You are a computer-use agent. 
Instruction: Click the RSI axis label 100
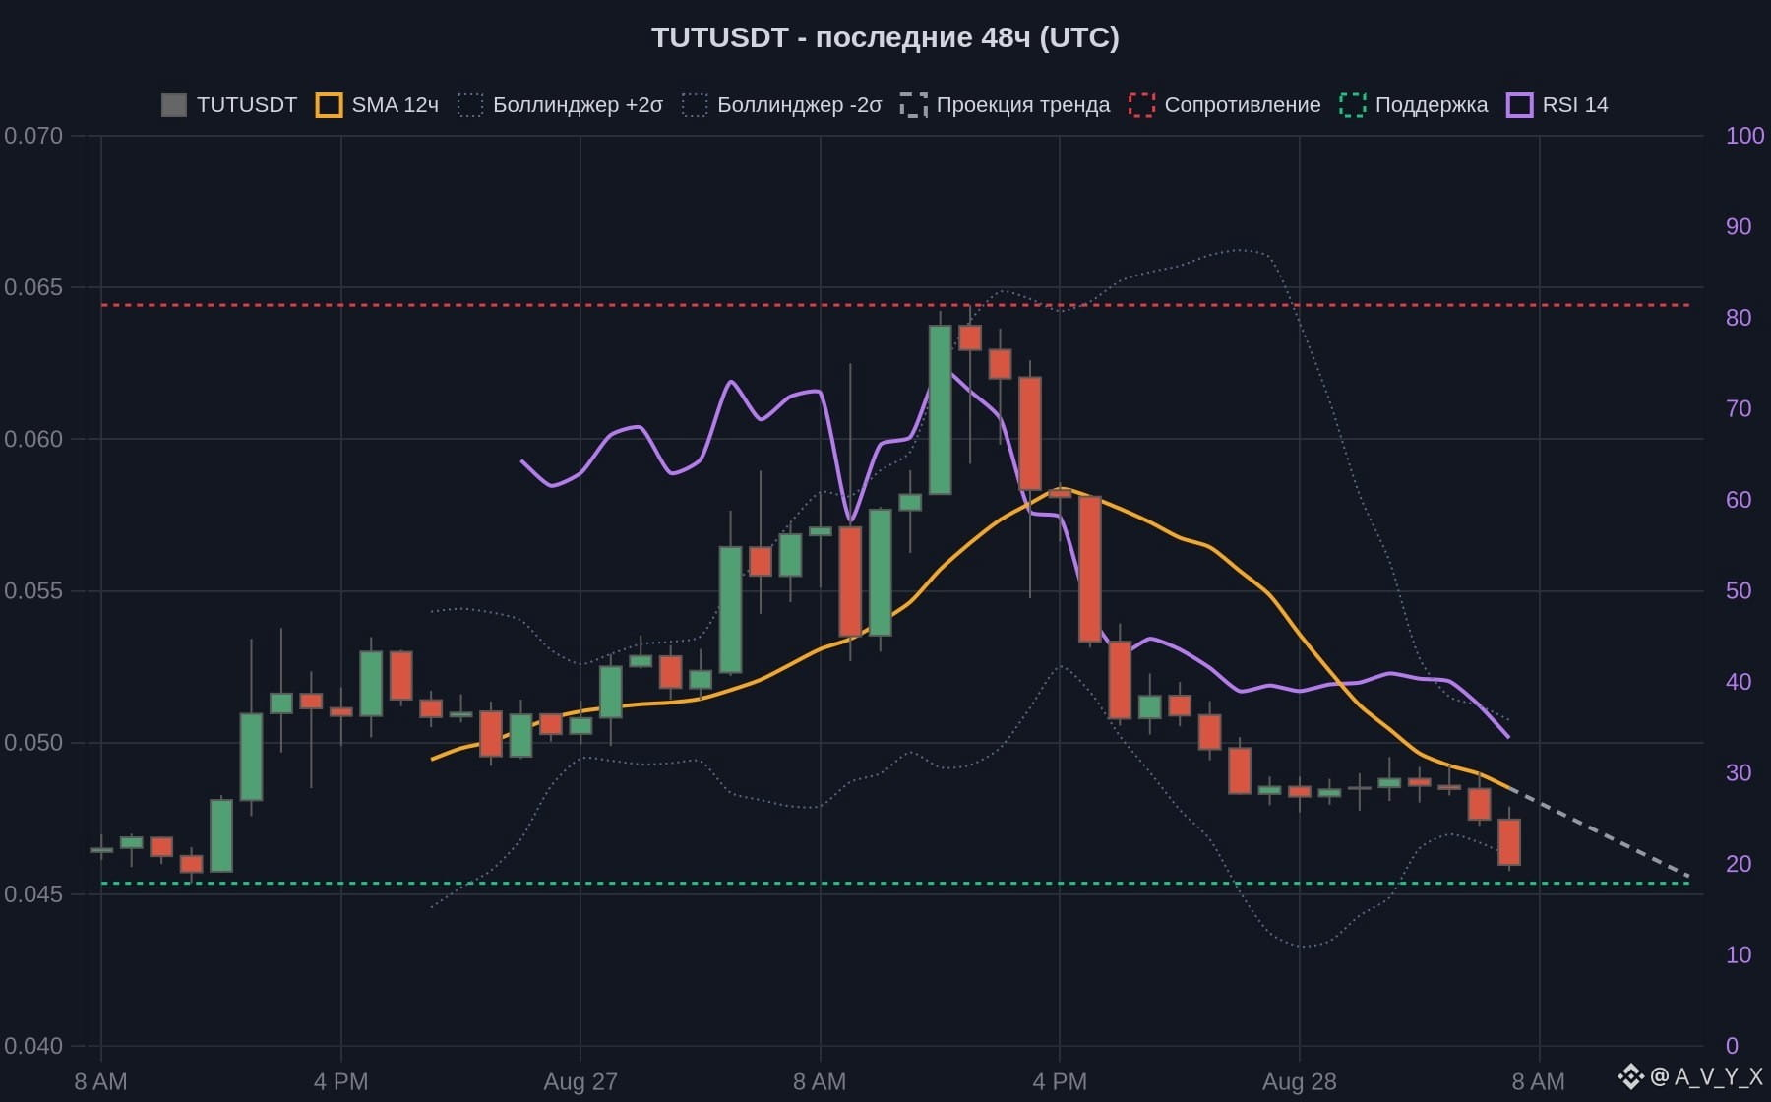pos(1744,136)
